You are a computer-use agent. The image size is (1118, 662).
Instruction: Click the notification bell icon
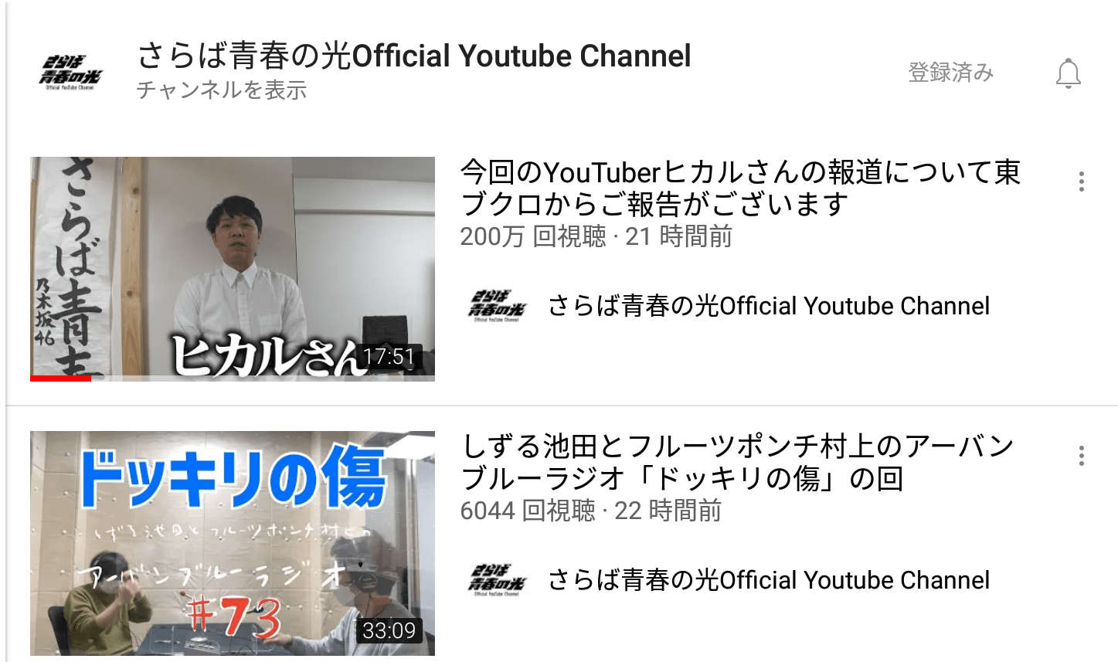click(x=1068, y=73)
